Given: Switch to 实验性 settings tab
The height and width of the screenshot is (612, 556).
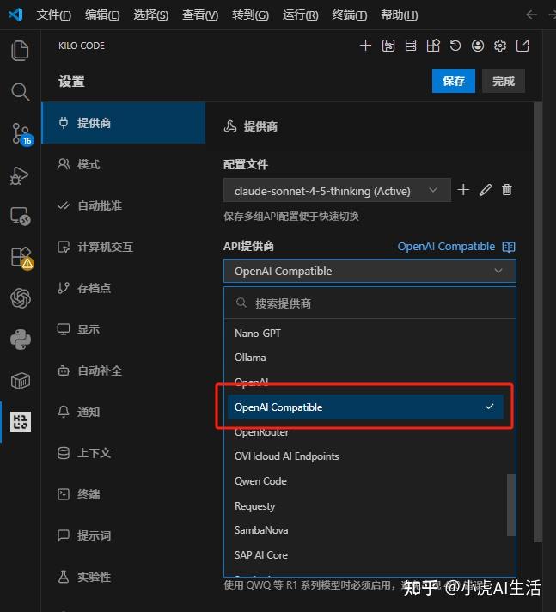Looking at the screenshot, I should coord(123,577).
